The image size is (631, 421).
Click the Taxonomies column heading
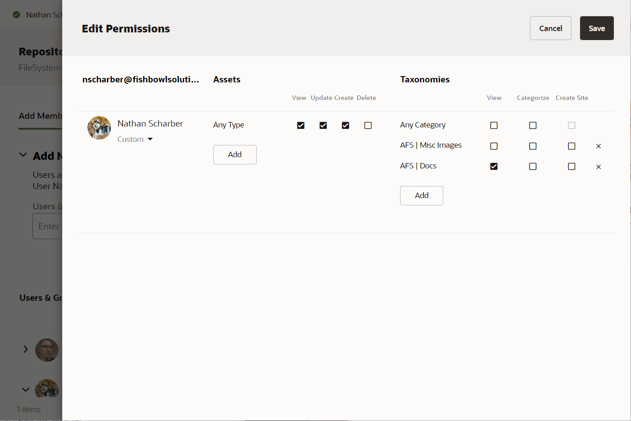[x=425, y=80]
